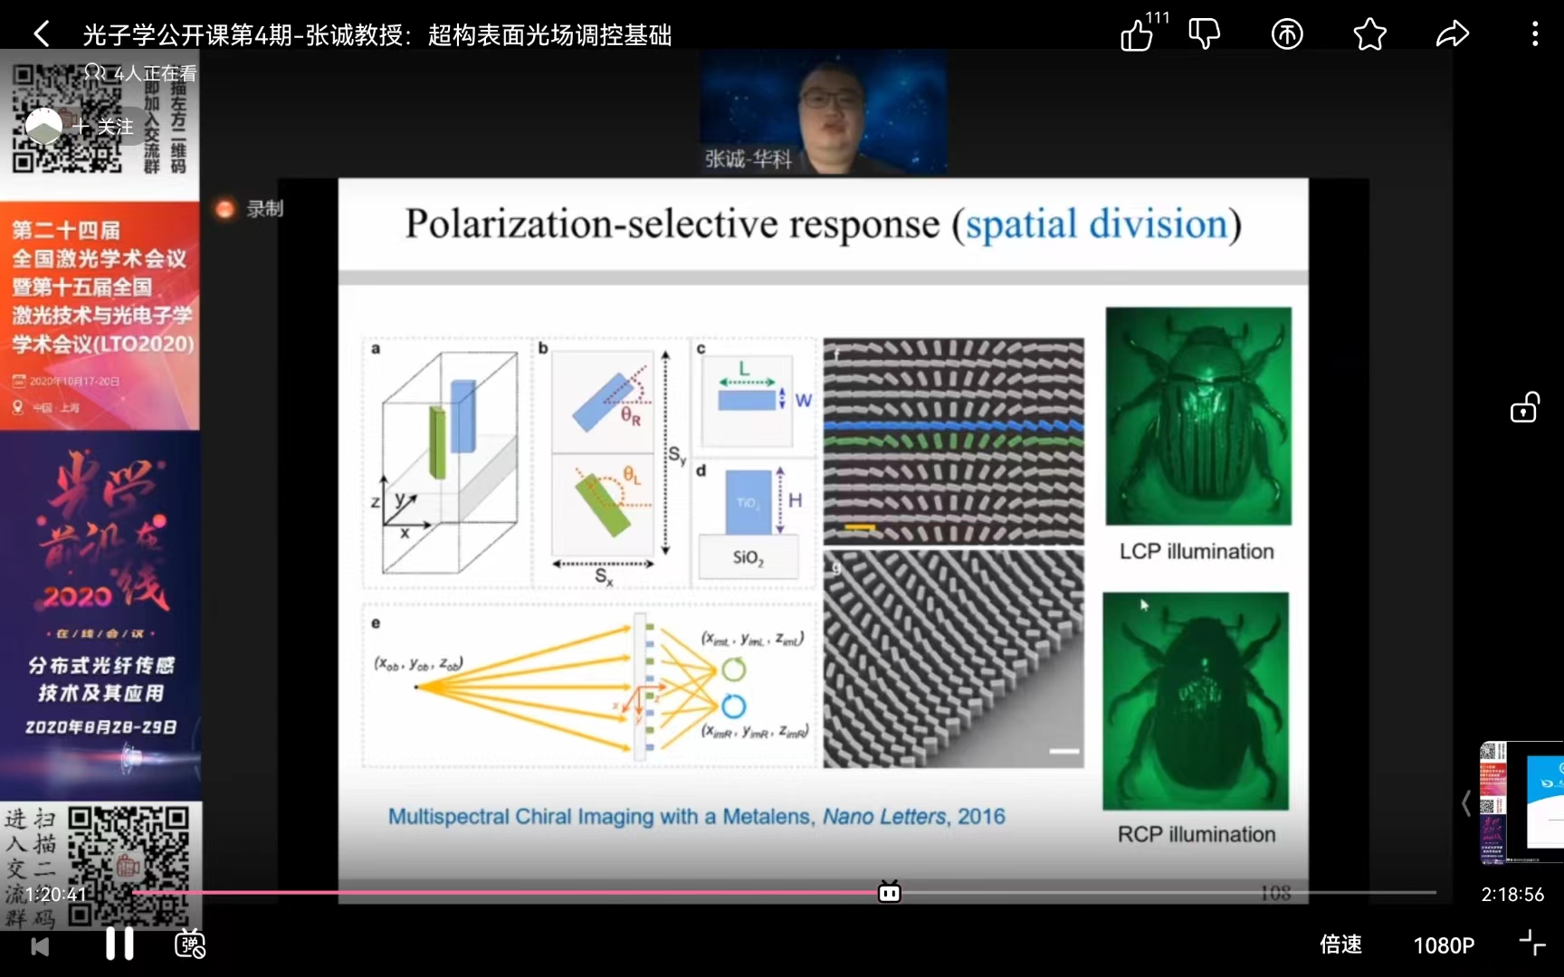Open the three-dot more options menu
Image resolution: width=1564 pixels, height=977 pixels.
point(1535,34)
